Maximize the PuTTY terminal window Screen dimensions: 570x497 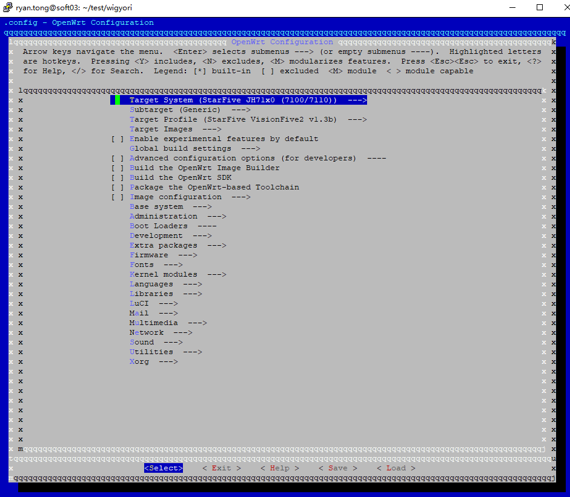point(540,8)
